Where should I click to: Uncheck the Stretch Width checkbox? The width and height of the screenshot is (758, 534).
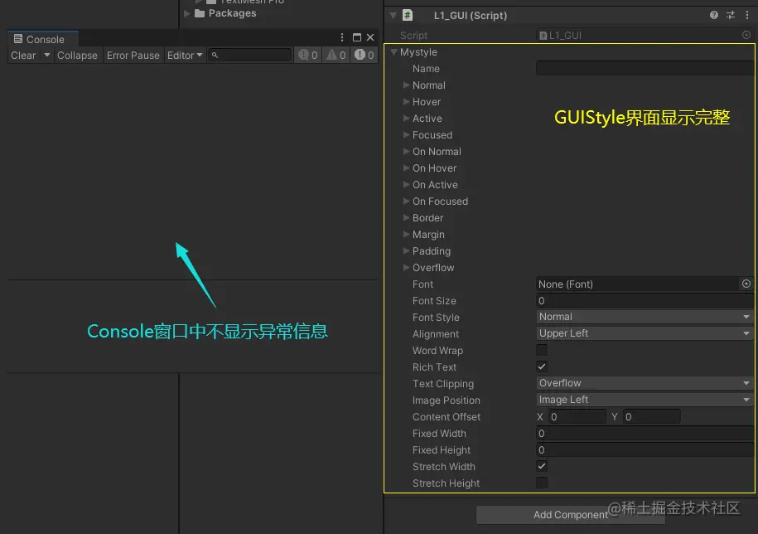[542, 466]
